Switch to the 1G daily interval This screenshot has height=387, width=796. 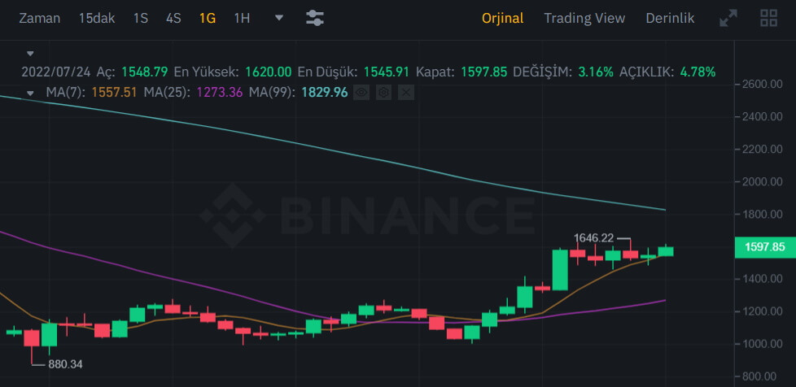click(x=208, y=18)
